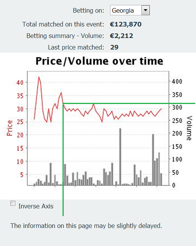Screen dimensions: 196x246
Task: Click the final endpoint of red price line
Action: tap(161, 109)
